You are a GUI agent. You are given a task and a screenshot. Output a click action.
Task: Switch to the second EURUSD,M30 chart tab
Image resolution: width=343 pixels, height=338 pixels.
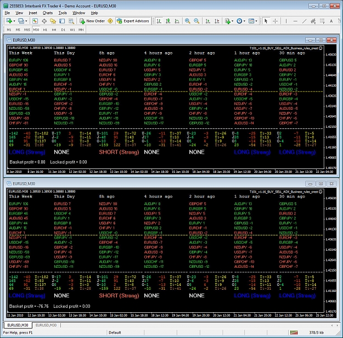tap(46, 325)
